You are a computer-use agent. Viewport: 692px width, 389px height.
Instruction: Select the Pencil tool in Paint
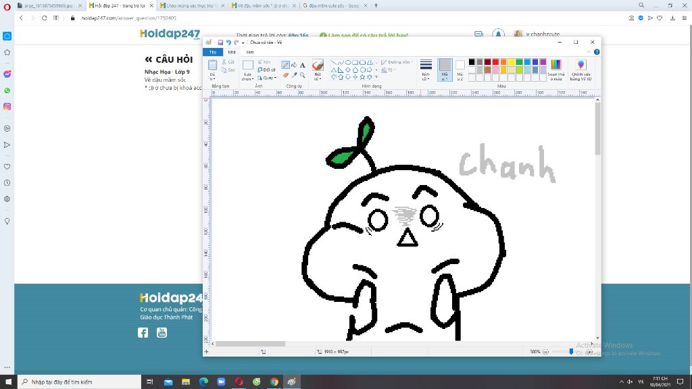tap(286, 65)
